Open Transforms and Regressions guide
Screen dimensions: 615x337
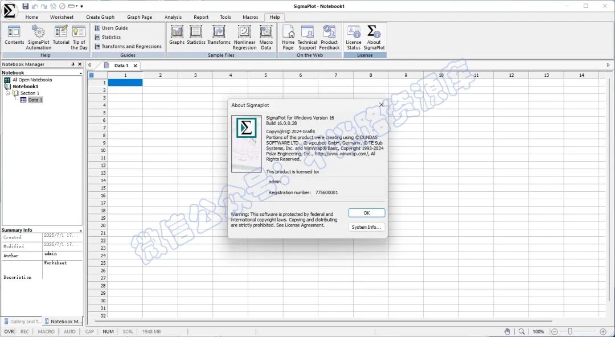tap(128, 46)
